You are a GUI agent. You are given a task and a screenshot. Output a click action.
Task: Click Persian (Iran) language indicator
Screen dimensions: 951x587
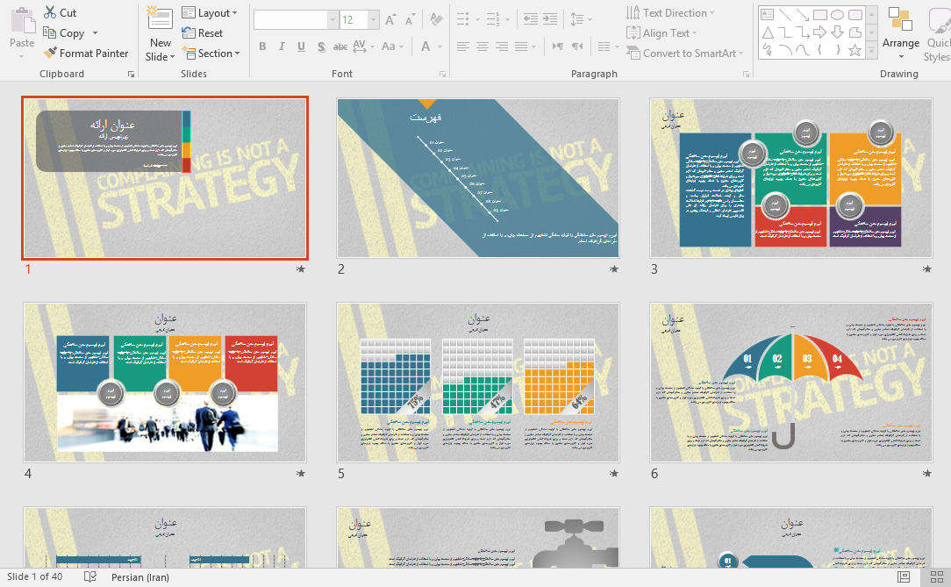(139, 576)
